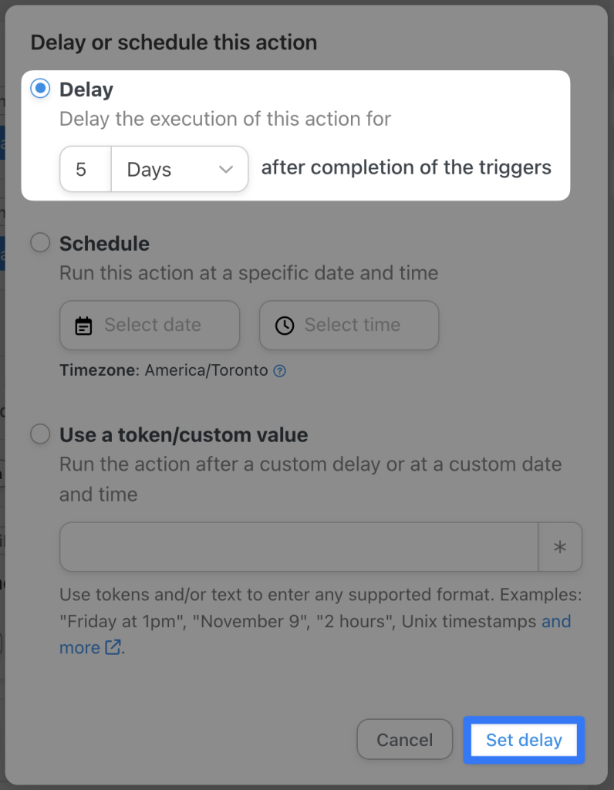The height and width of the screenshot is (790, 614).
Task: Click the external link icon after "more"
Action: [114, 647]
